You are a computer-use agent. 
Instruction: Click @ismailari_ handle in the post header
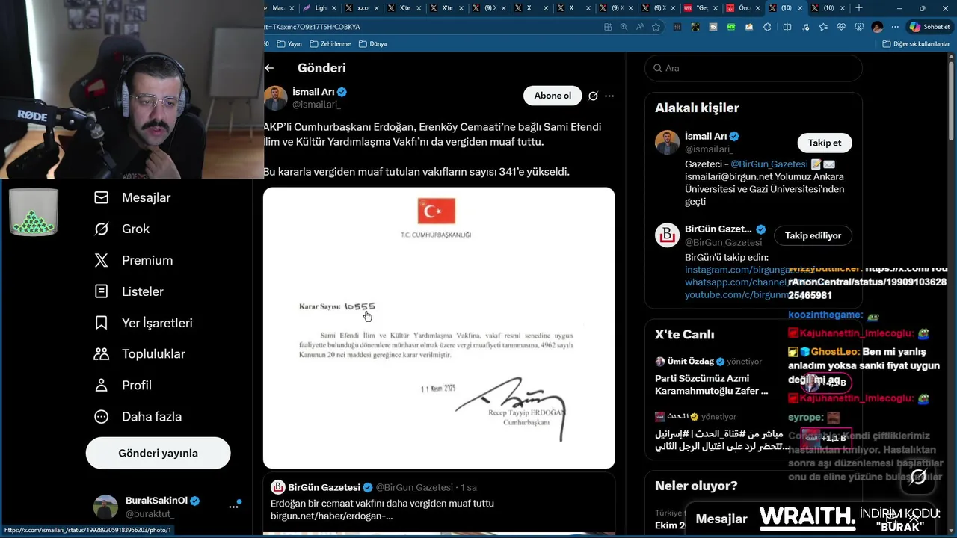(x=316, y=105)
